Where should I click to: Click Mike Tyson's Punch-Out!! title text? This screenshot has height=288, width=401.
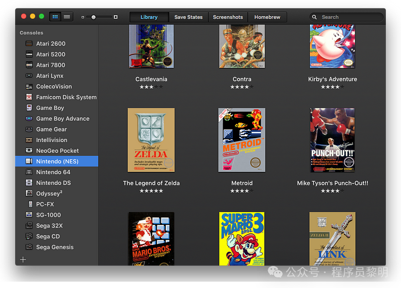(332, 183)
